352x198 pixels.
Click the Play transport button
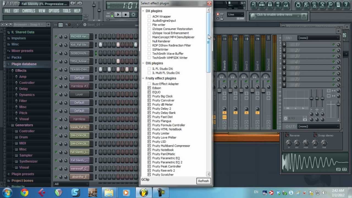click(x=118, y=15)
